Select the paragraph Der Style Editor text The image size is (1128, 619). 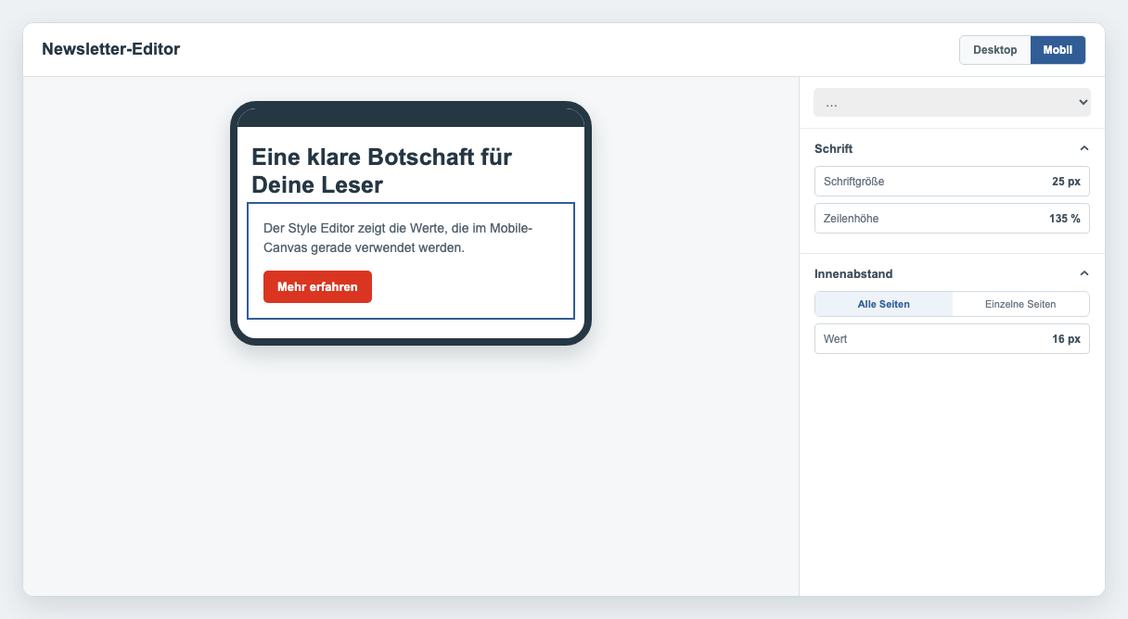pos(398,238)
